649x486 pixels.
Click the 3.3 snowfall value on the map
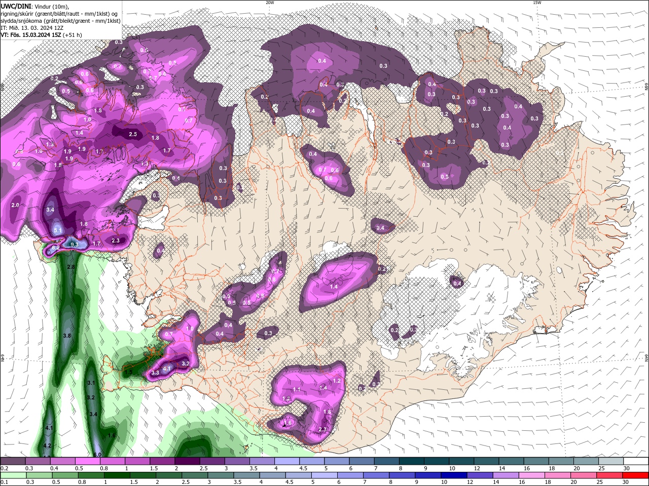point(155,373)
